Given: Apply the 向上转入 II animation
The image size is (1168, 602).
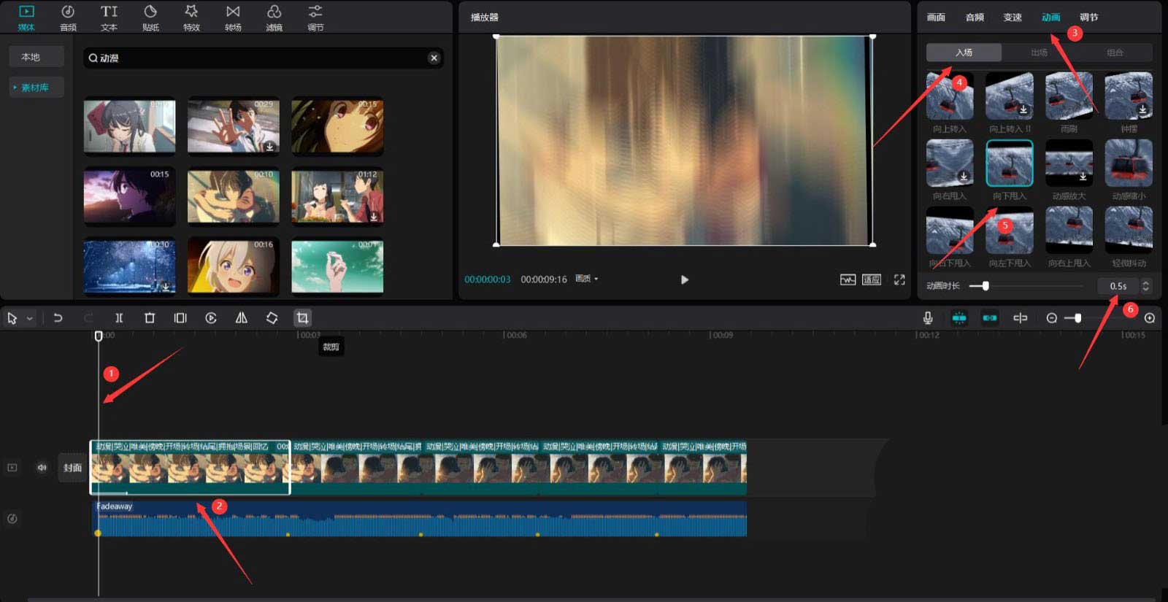Looking at the screenshot, I should click(1010, 96).
